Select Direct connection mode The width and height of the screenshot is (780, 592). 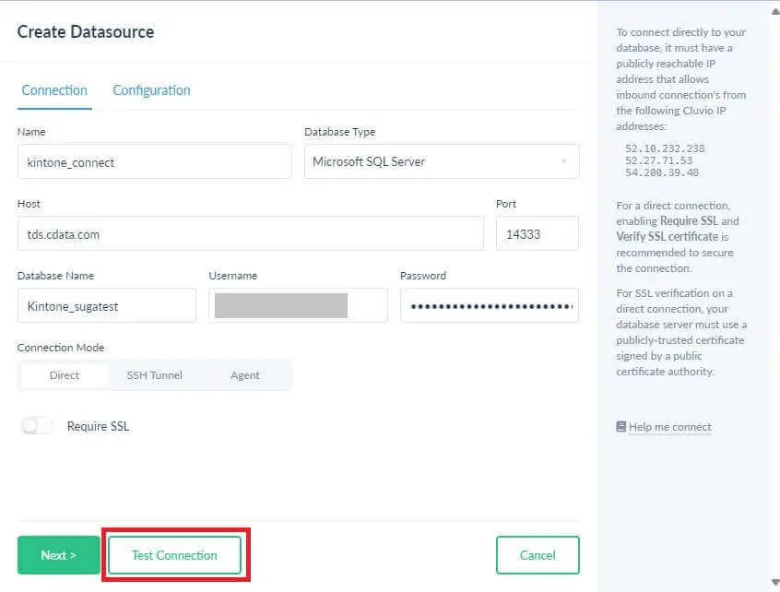(x=65, y=375)
